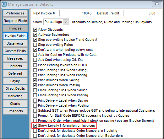Open the Direct Debits settings
Image resolution: width=164 pixels, height=139 pixels.
[x=15, y=88]
